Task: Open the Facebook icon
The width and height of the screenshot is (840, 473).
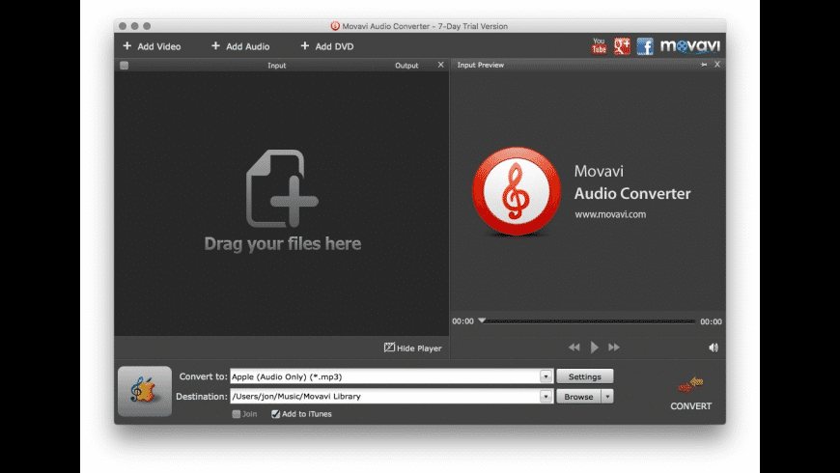Action: [x=645, y=46]
